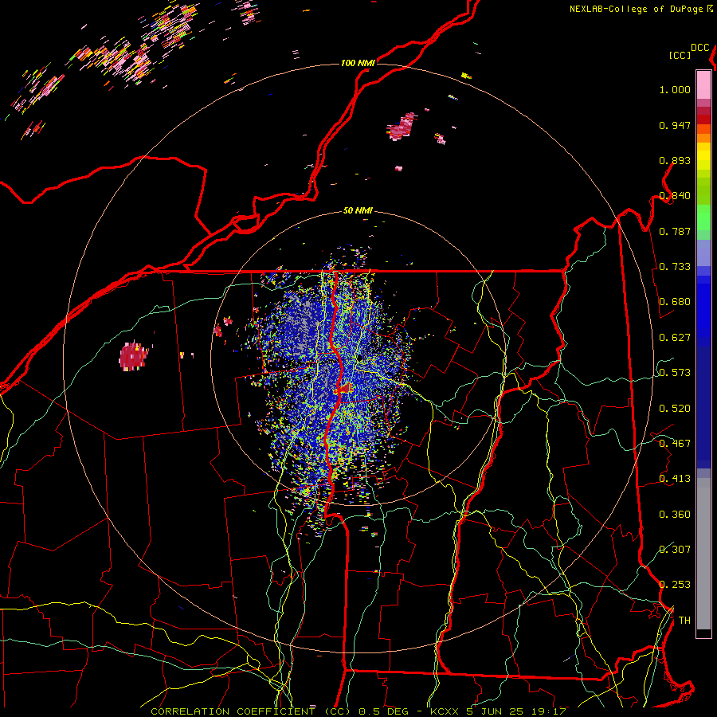Viewport: 717px width, 717px height.
Task: Click the 0.840 legend value
Action: 675,196
